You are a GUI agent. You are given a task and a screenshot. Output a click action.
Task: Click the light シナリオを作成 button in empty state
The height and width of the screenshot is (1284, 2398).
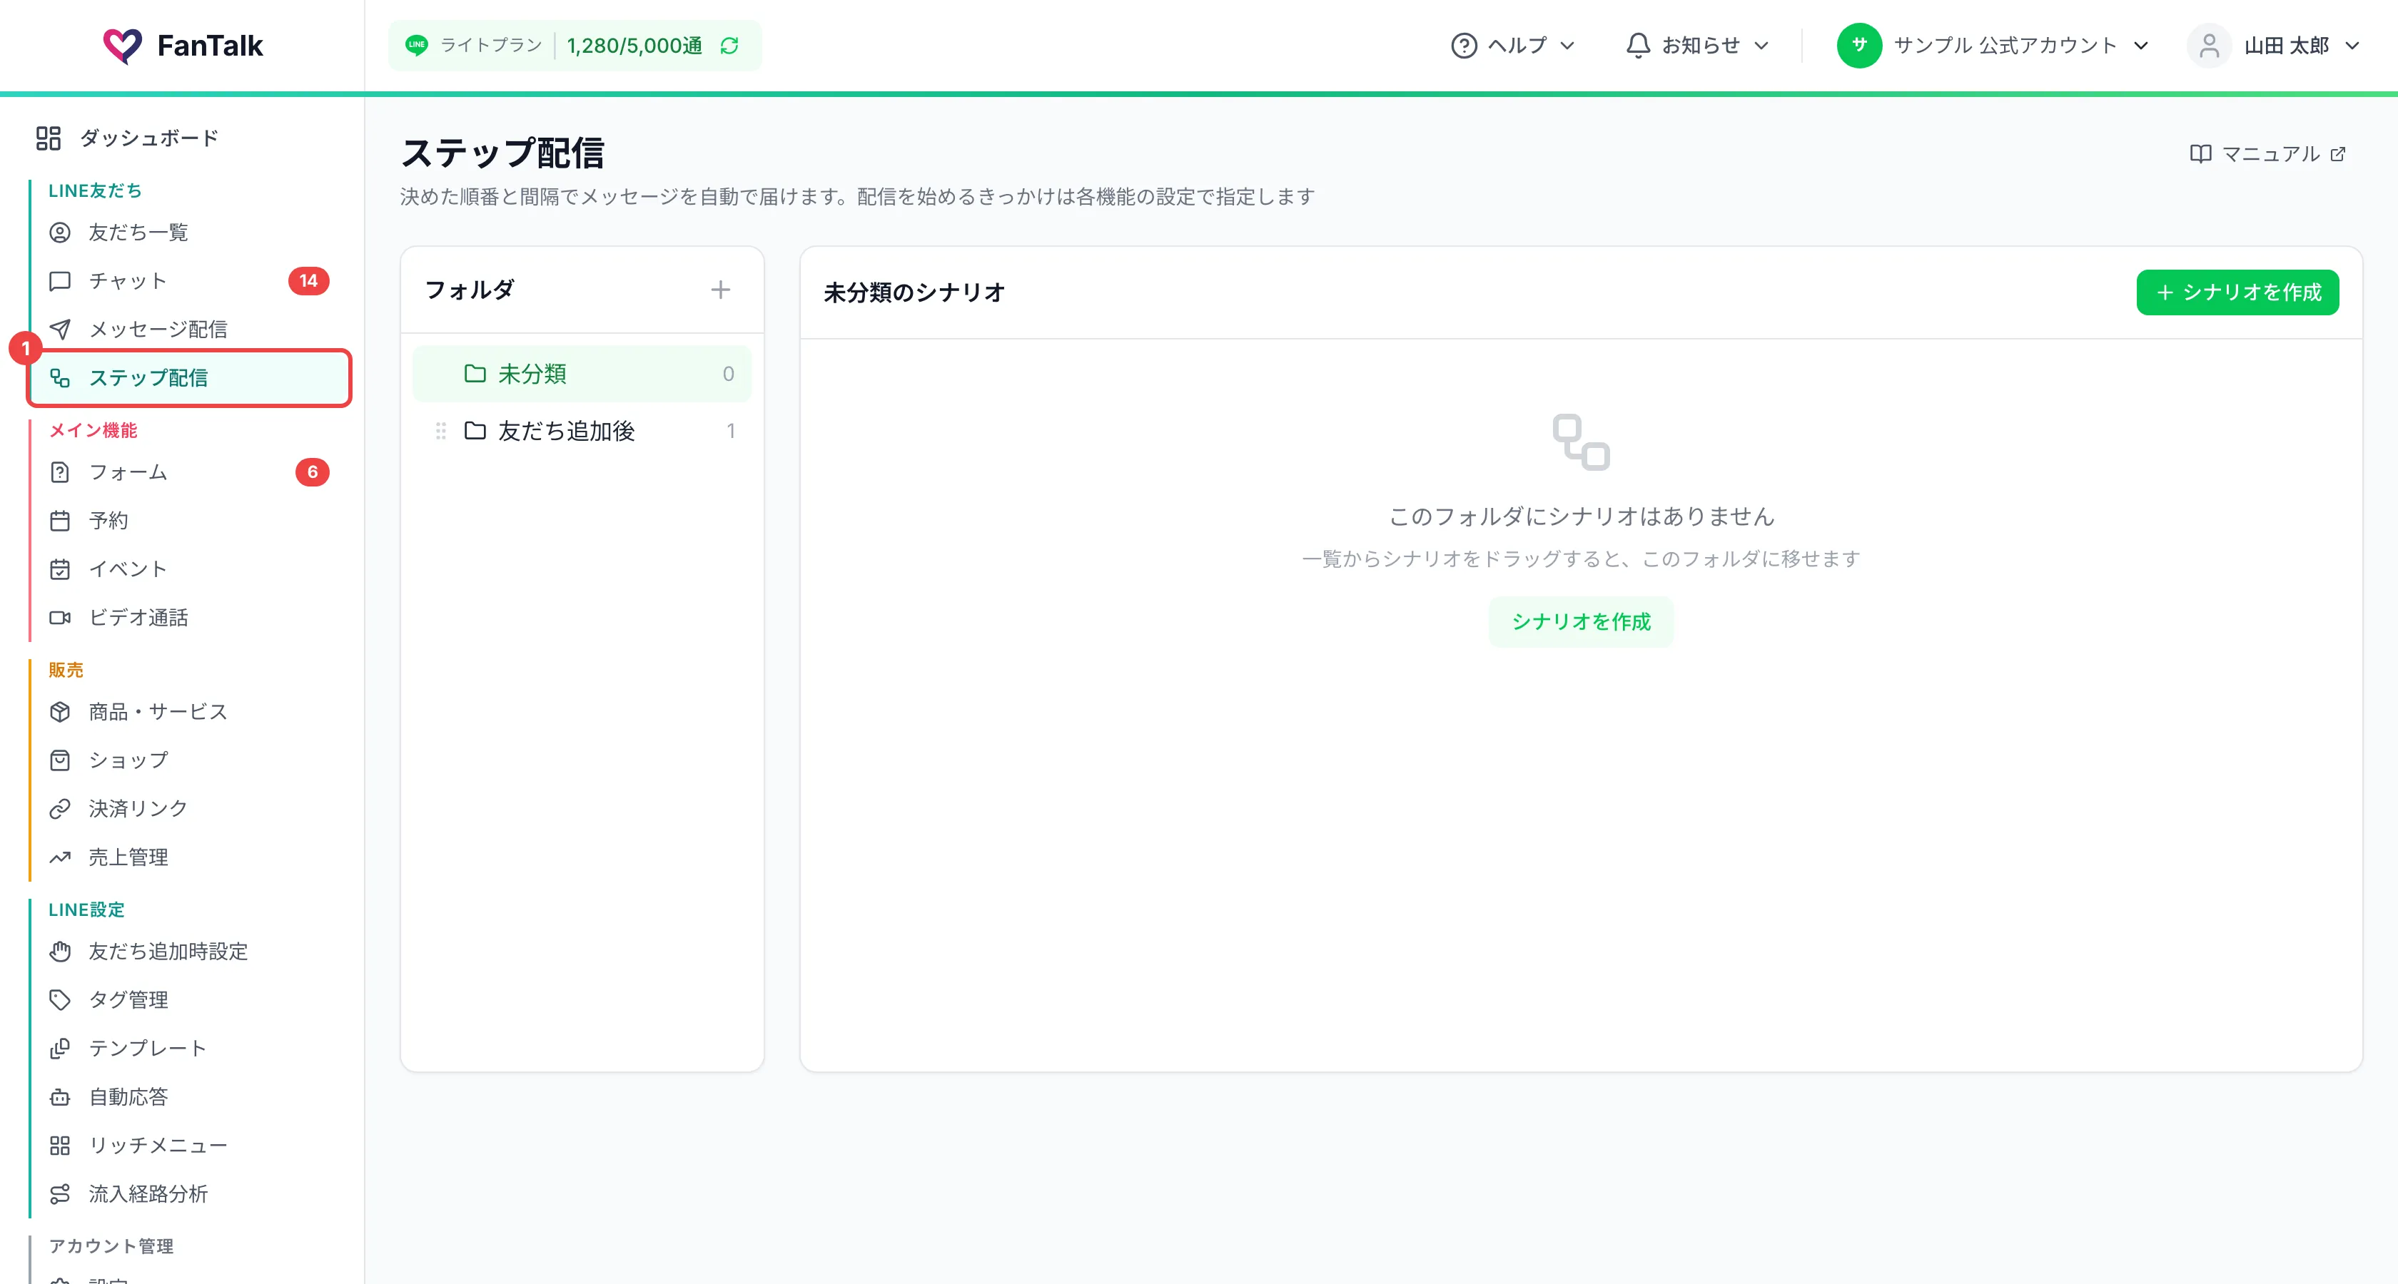tap(1581, 621)
